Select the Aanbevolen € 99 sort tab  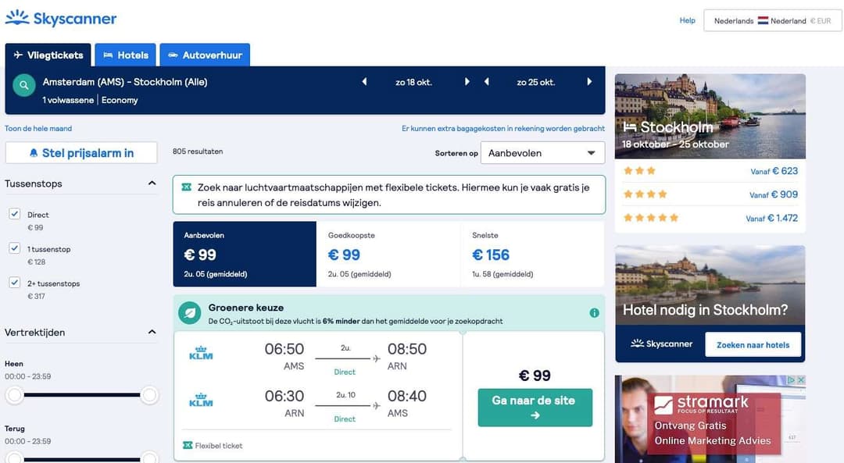(x=245, y=254)
